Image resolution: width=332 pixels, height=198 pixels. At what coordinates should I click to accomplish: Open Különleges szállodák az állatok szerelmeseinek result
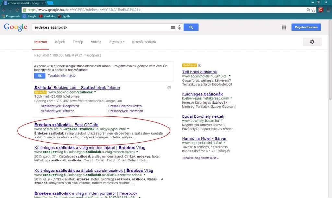click(94, 170)
